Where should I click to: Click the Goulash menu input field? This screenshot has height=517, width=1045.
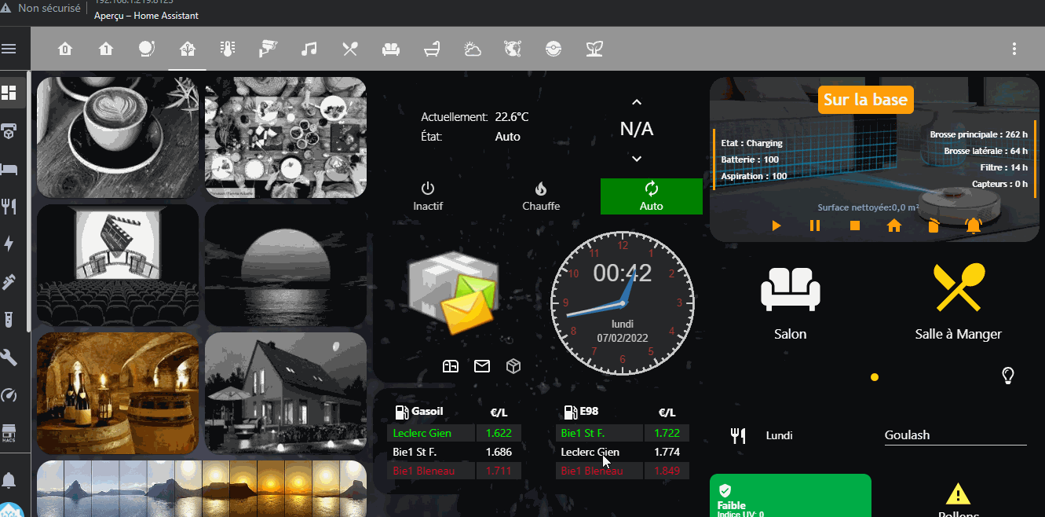coord(955,435)
